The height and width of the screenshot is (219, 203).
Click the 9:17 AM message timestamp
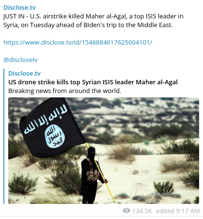[188, 211]
